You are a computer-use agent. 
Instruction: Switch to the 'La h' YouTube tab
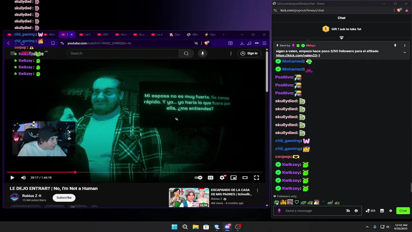[x=85, y=34]
